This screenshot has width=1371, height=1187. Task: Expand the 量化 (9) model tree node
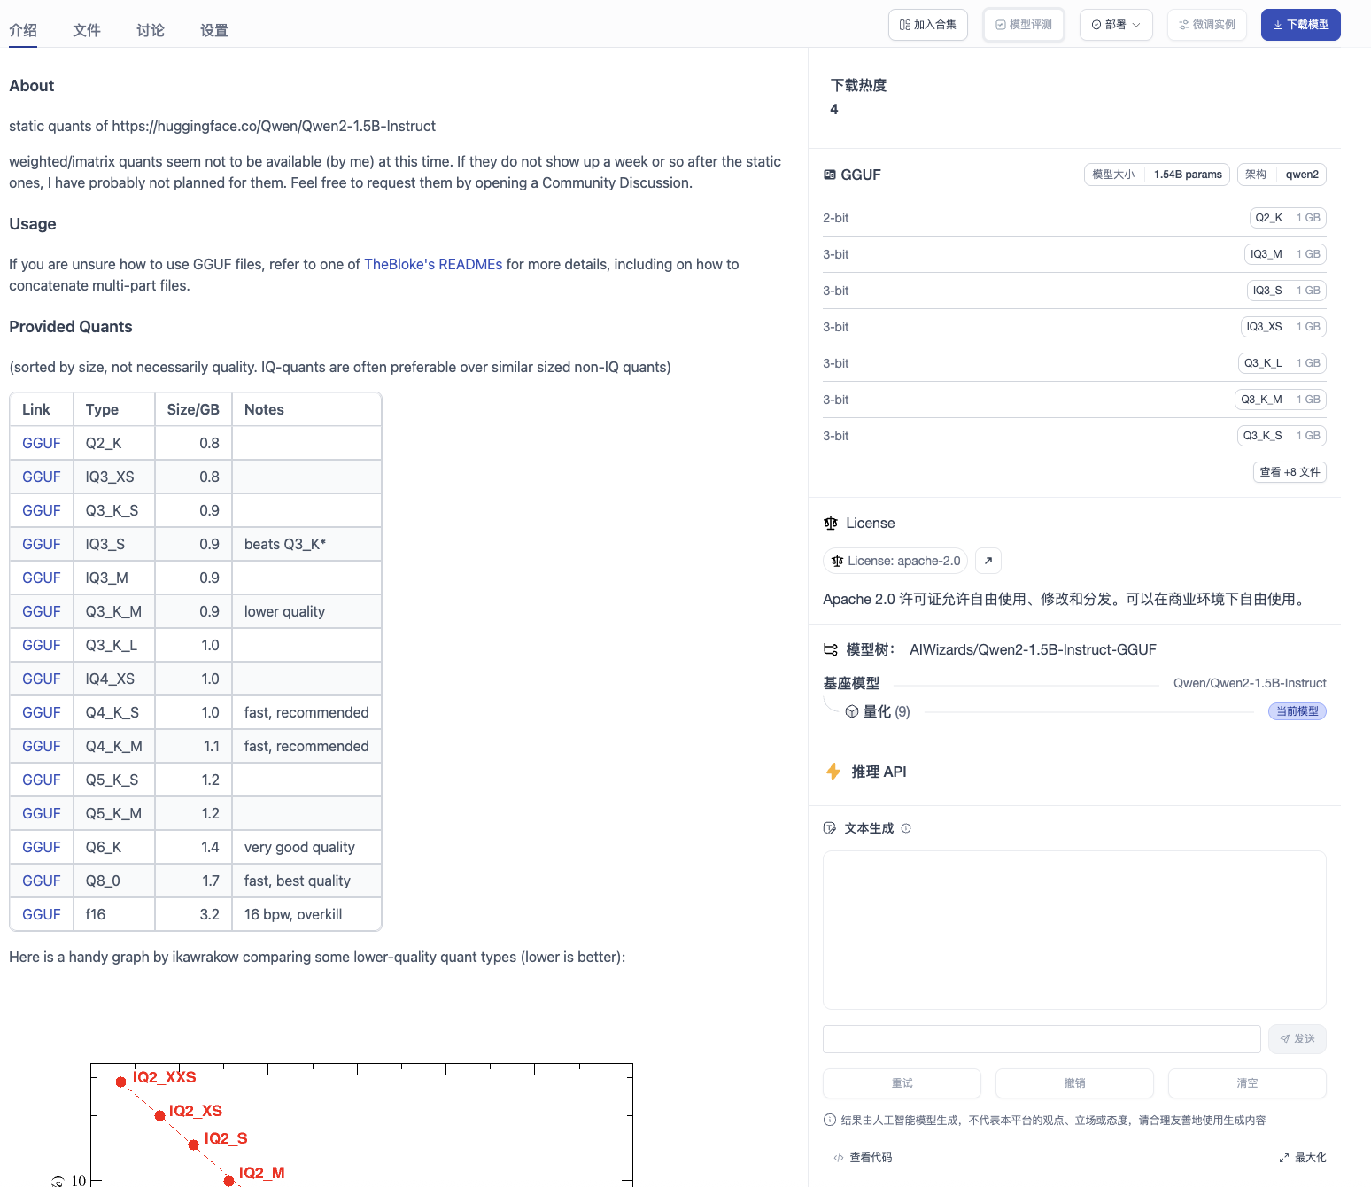click(x=886, y=711)
